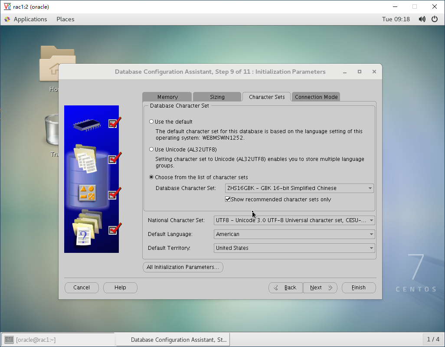
Task: Choose the Use Unicode (AL32UTF8) option
Action: 151,149
